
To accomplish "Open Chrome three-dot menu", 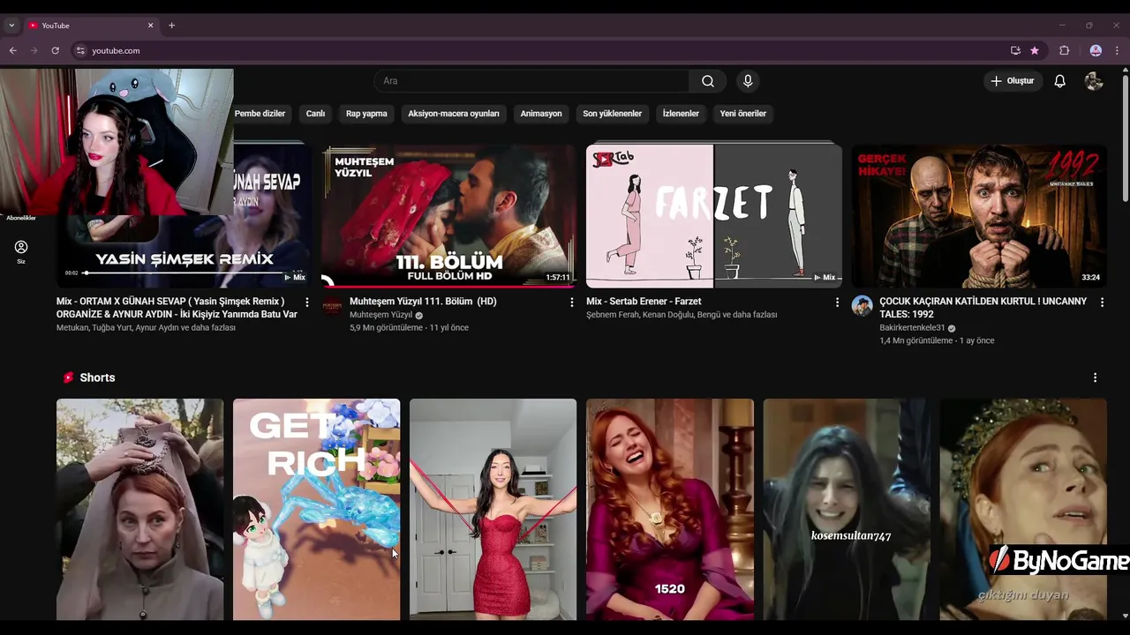I will 1118,51.
